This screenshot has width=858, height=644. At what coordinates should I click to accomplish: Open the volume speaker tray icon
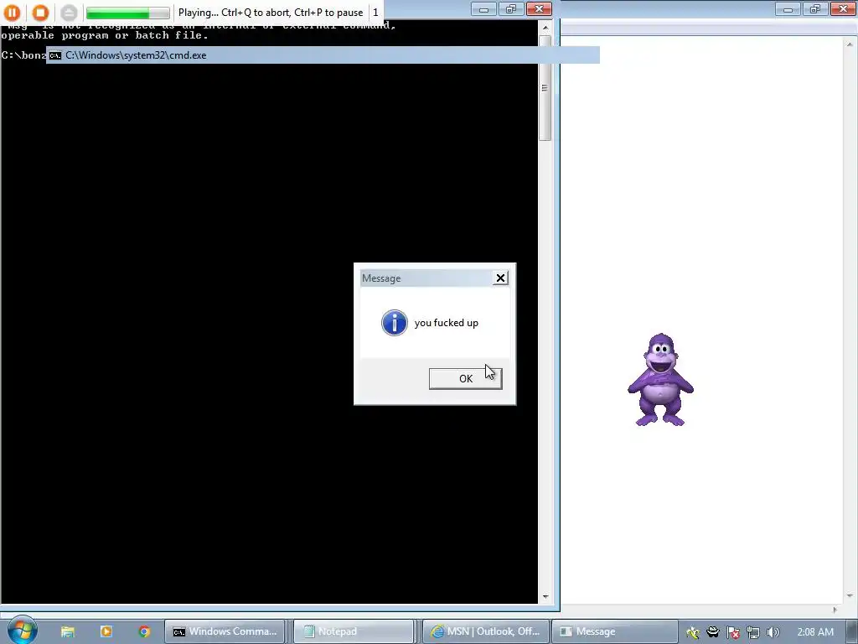[773, 632]
